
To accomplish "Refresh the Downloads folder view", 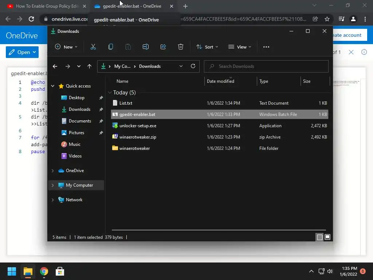I will [193, 66].
